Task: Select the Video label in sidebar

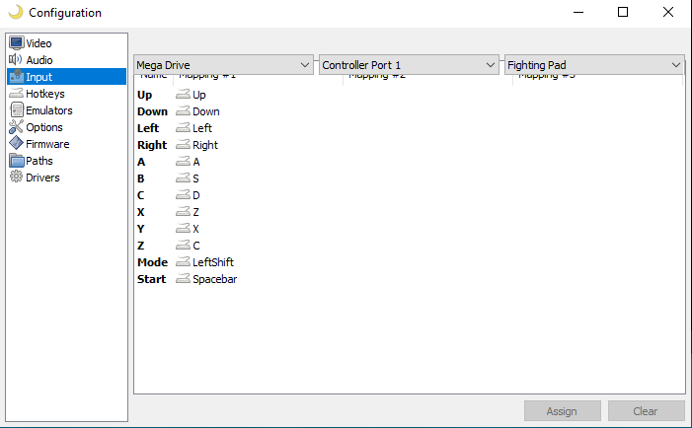Action: point(38,43)
